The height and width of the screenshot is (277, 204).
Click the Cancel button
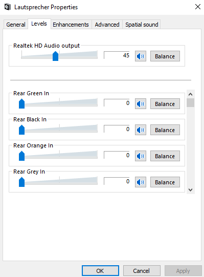[x=142, y=271]
